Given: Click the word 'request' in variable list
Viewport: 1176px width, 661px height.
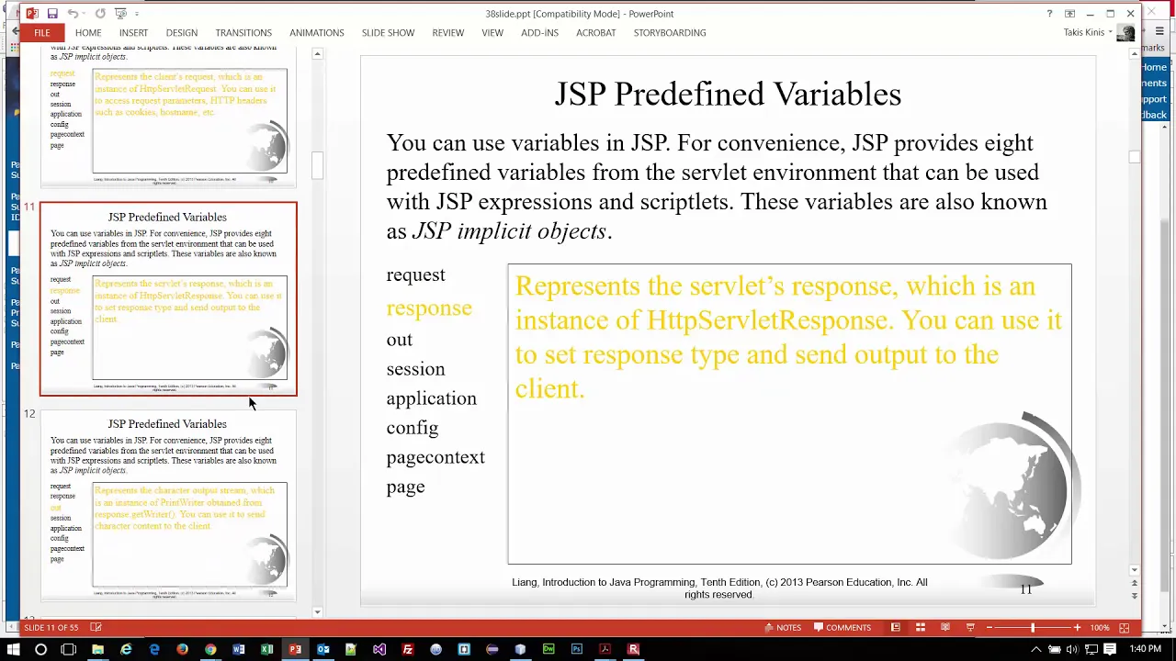Looking at the screenshot, I should pyautogui.click(x=415, y=274).
